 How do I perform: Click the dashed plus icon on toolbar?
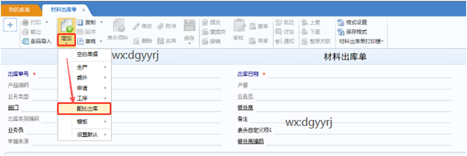click(10, 25)
